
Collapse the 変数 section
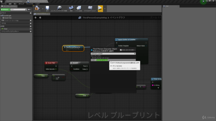click(x=1, y=26)
